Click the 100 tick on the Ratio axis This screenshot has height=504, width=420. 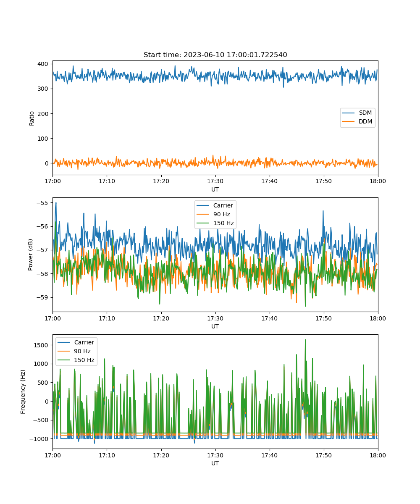[x=44, y=138]
